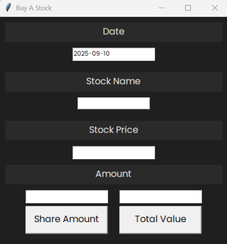The width and height of the screenshot is (227, 244).
Task: Click the input field above Share Amount
Action: [x=67, y=197]
